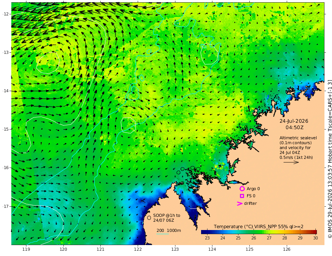Click the 'FS 0' legend label
Image resolution: width=332 pixels, height=256 pixels.
(x=251, y=196)
